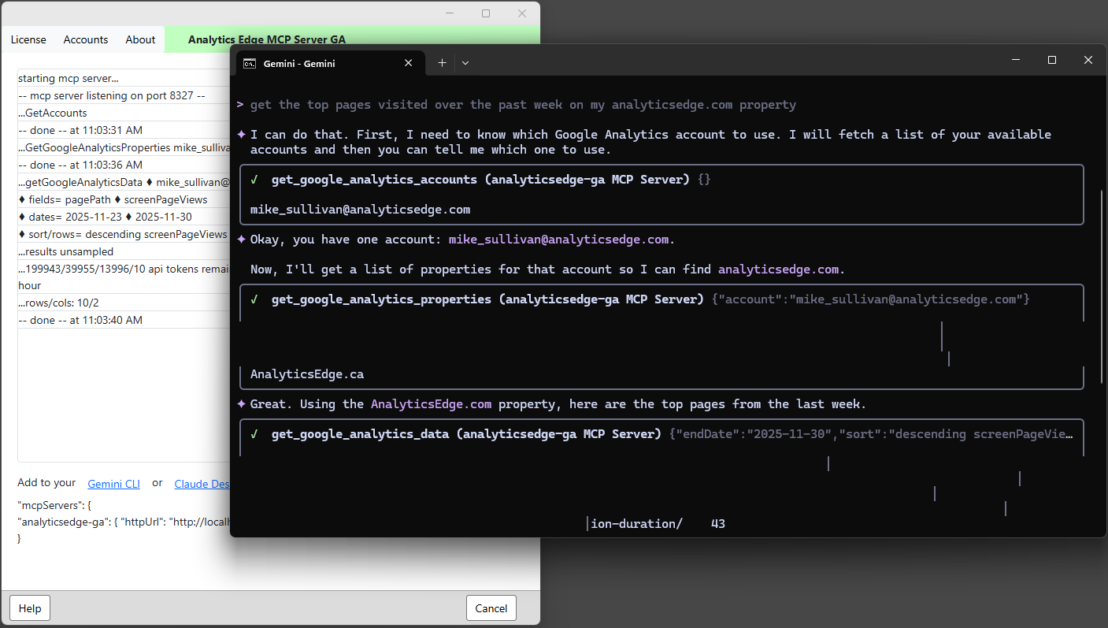
Task: Minimize the Gemini terminal window
Action: (x=1015, y=60)
